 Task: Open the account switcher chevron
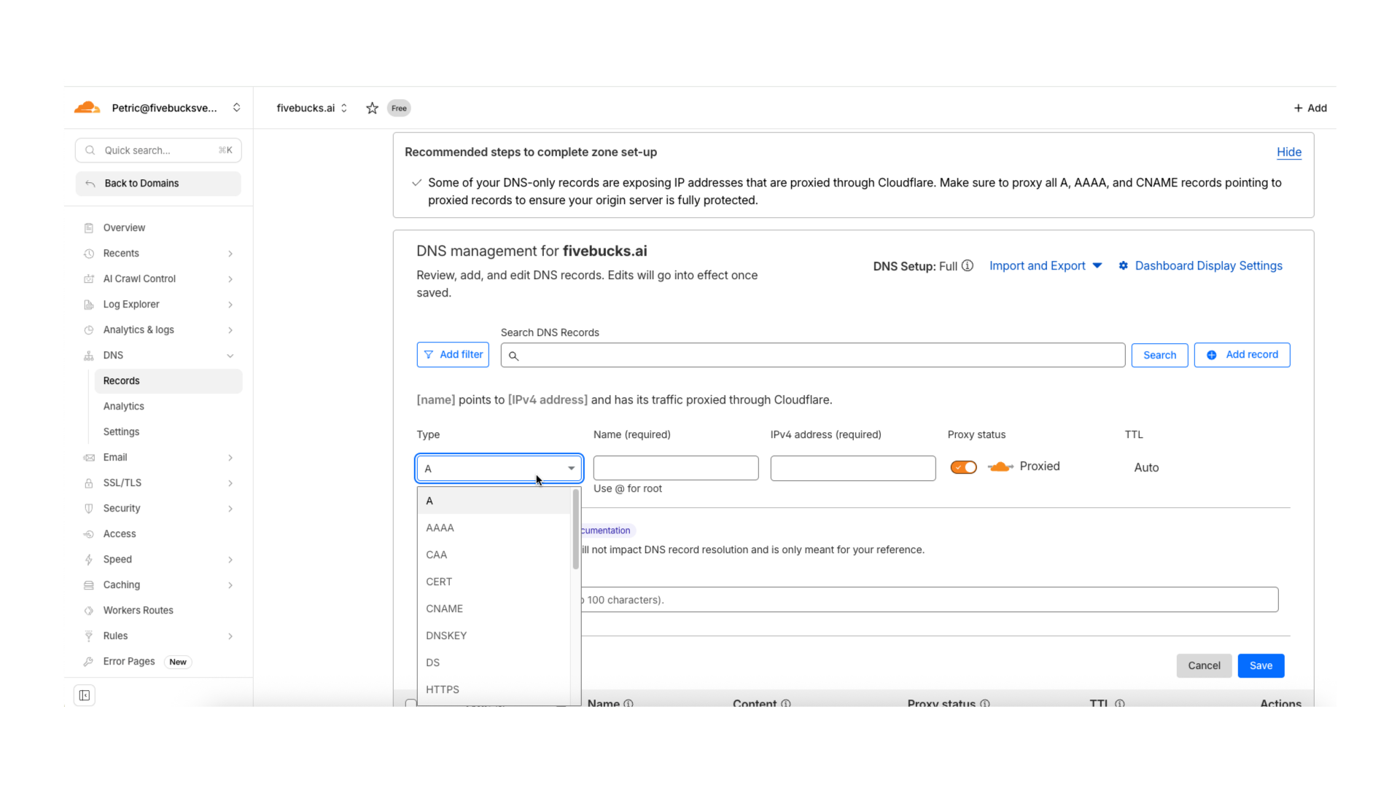pos(237,108)
